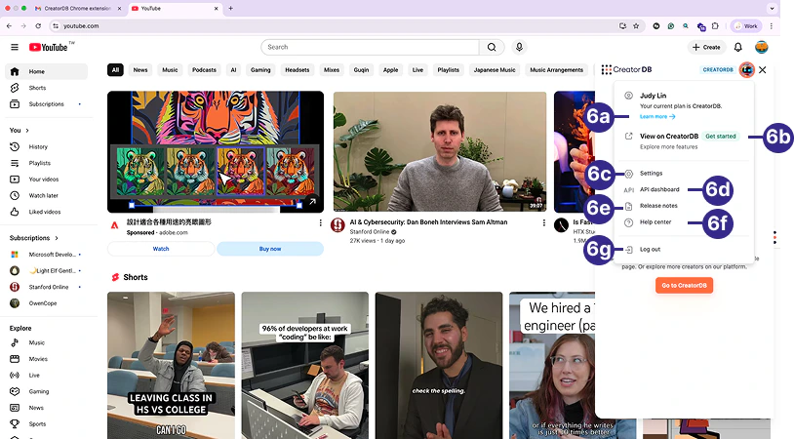794x439 pixels.
Task: Click the search magnifier button
Action: tap(492, 47)
